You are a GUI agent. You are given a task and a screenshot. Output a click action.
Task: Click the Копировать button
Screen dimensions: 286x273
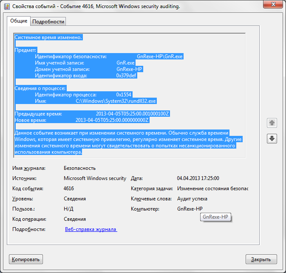pos(26,259)
